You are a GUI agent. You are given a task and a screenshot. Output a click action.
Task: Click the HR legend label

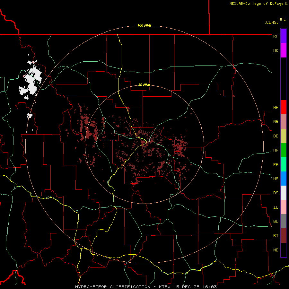tap(276, 150)
